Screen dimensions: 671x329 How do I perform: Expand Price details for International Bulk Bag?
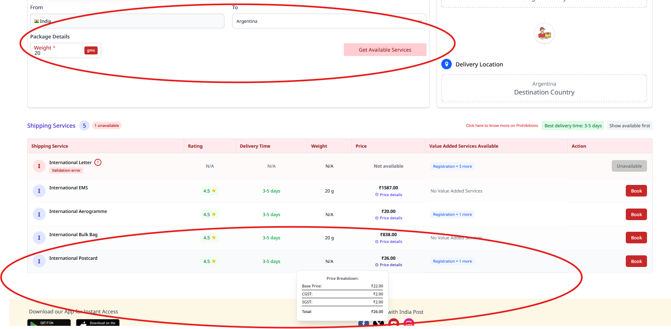[x=389, y=242]
